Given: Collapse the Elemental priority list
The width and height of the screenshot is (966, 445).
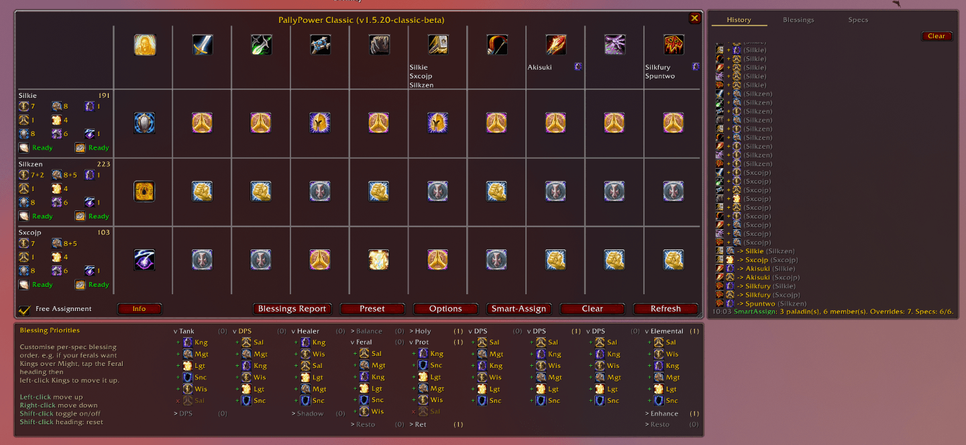Looking at the screenshot, I should click(x=664, y=331).
